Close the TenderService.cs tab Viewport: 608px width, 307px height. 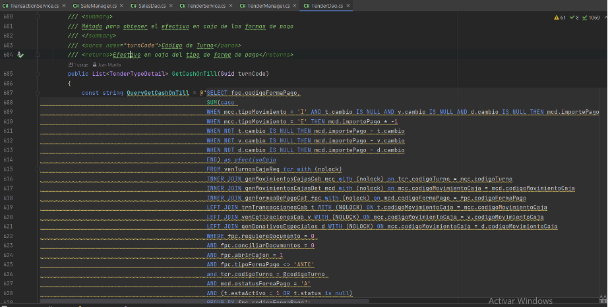point(233,5)
